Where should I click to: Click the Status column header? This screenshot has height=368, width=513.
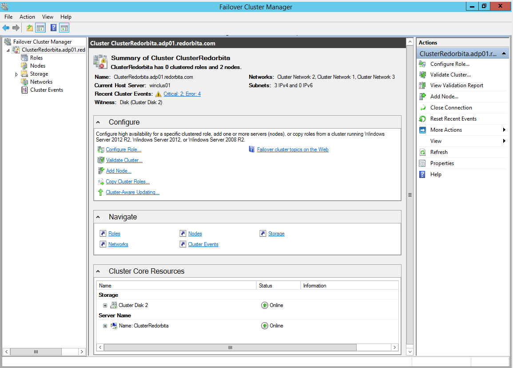pos(278,286)
